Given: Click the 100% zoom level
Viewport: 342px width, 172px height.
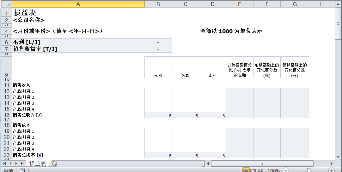Looking at the screenshot, I should coord(273,170).
